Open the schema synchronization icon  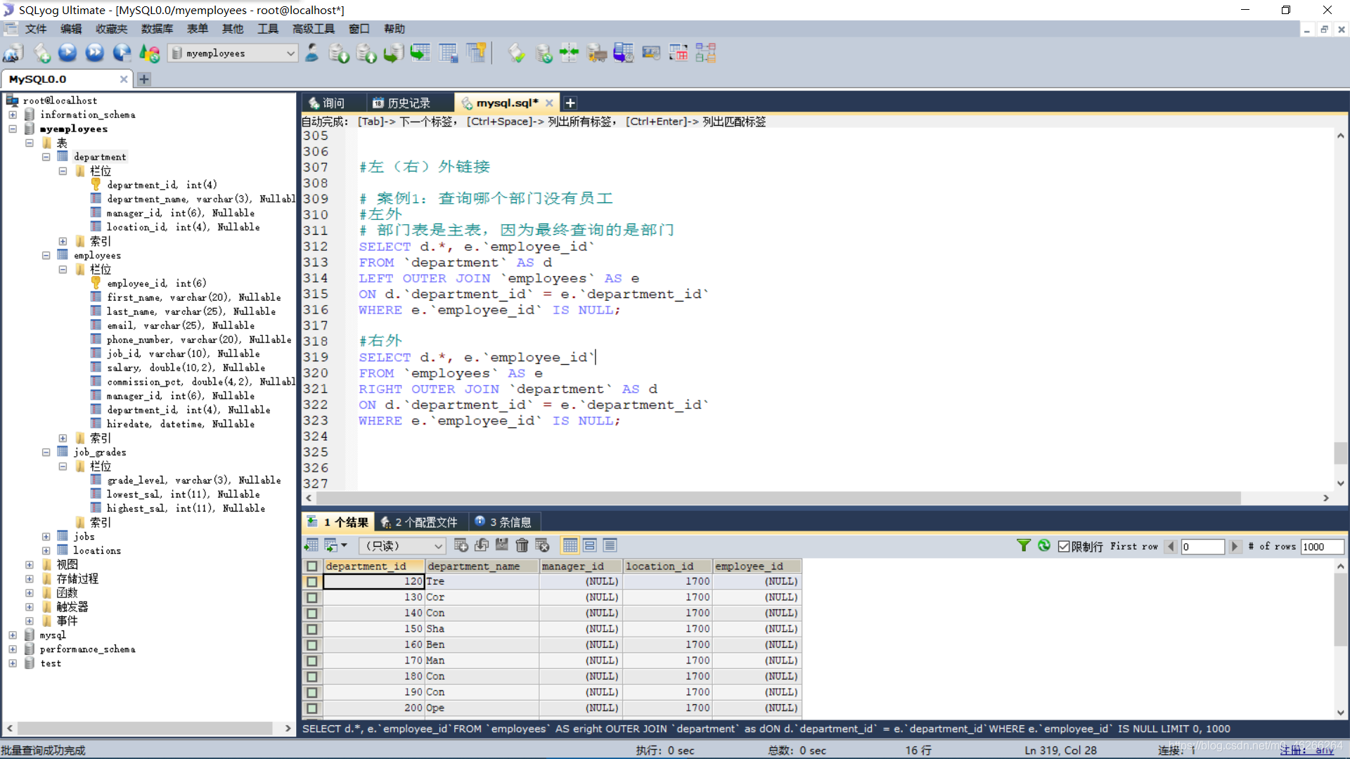point(570,53)
